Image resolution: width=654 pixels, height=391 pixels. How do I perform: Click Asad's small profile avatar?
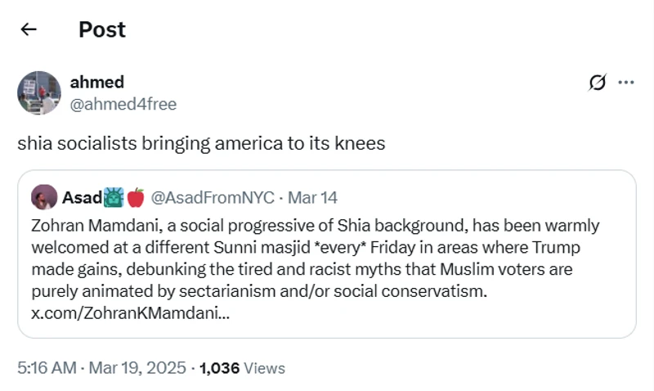44,197
